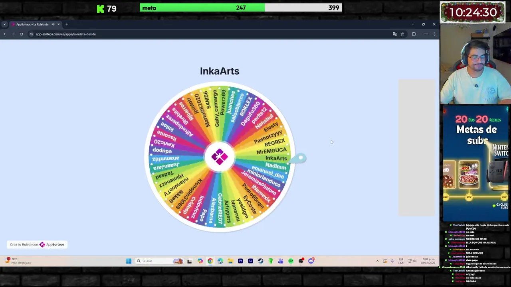The image size is (511, 287).
Task: Click the wheel pointer marker
Action: coord(299,159)
